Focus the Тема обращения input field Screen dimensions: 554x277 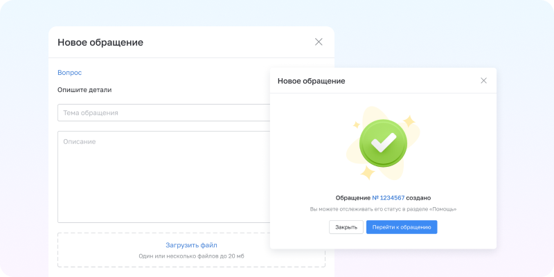(163, 113)
